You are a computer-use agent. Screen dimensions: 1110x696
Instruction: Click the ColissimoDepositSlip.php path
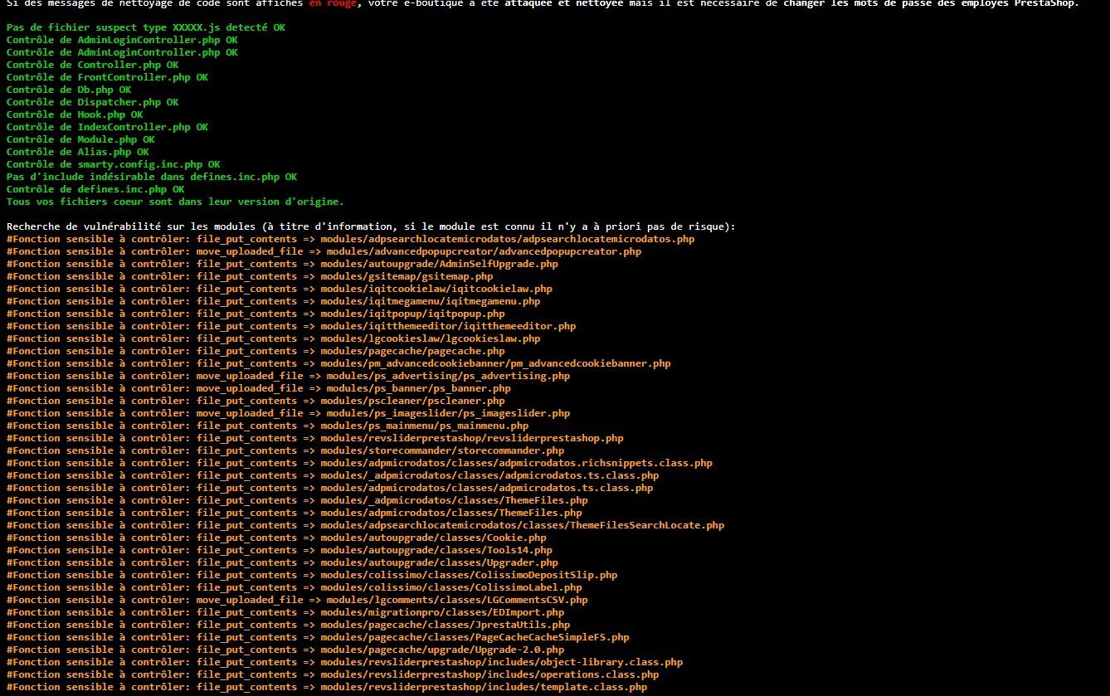(x=469, y=575)
